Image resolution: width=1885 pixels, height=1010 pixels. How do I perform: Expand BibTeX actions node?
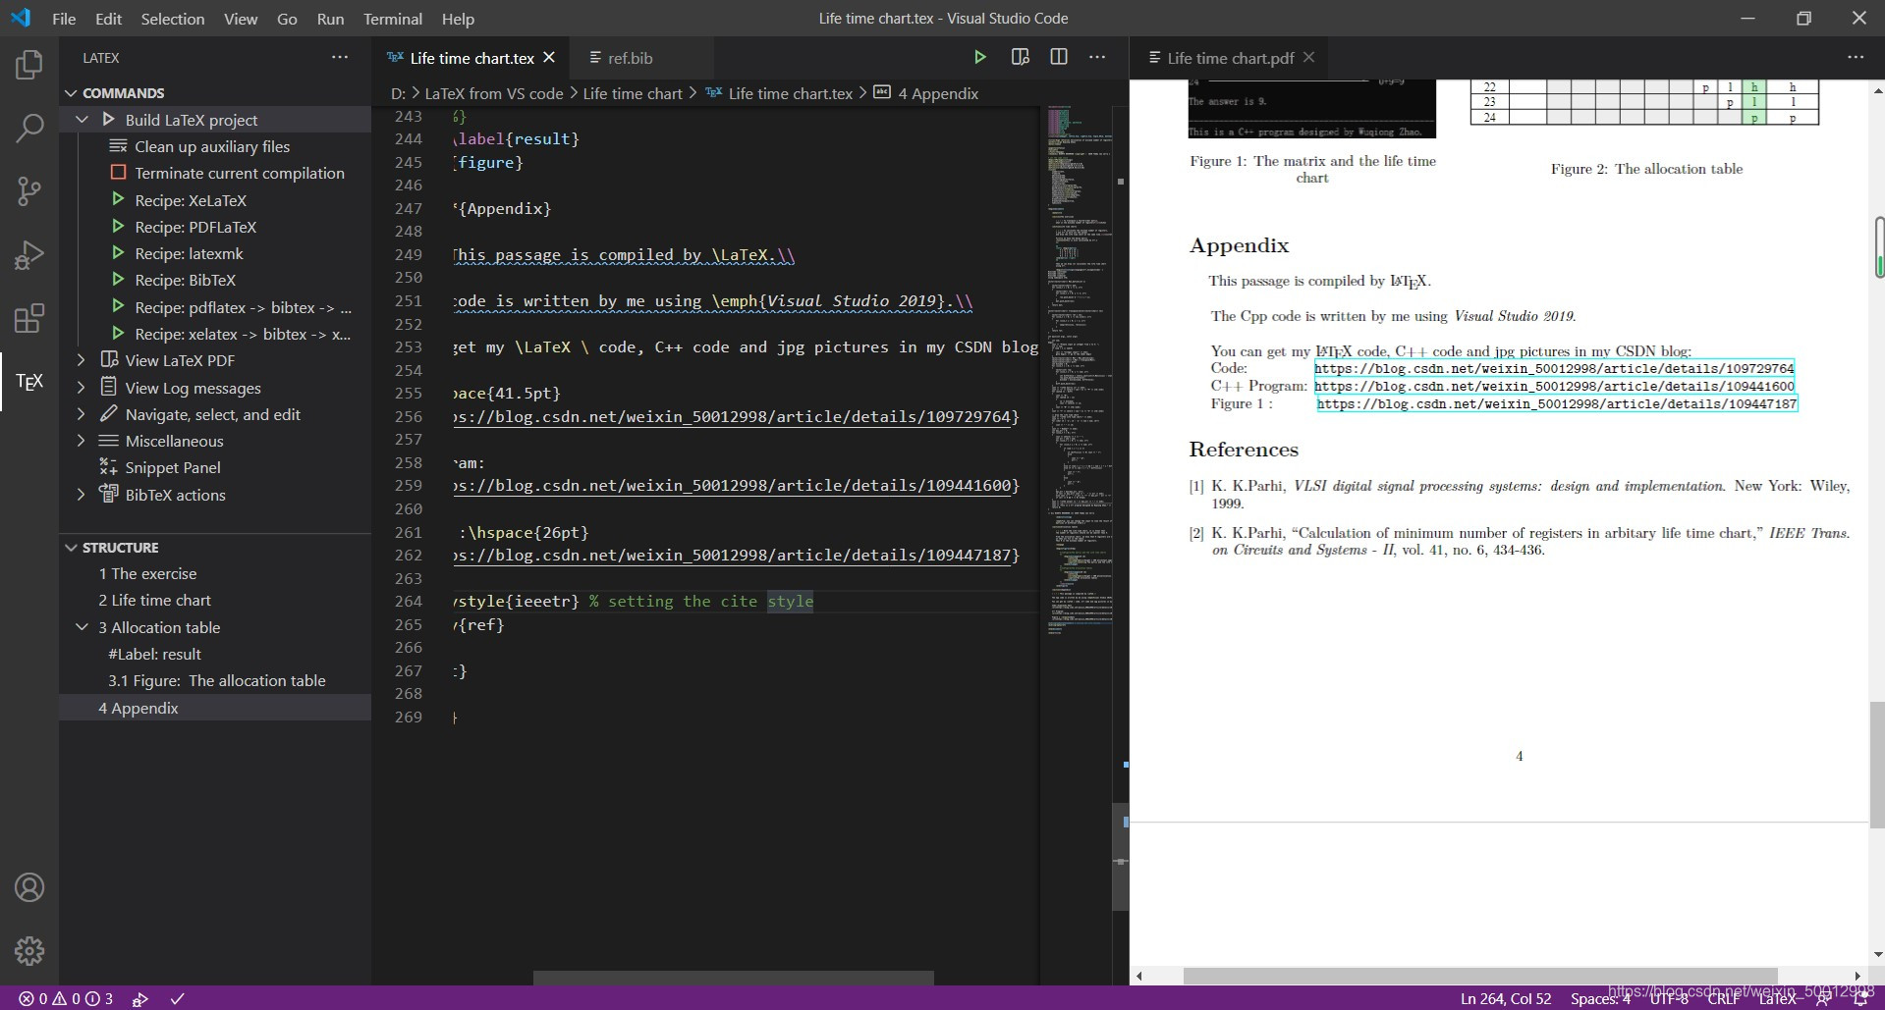pyautogui.click(x=82, y=495)
